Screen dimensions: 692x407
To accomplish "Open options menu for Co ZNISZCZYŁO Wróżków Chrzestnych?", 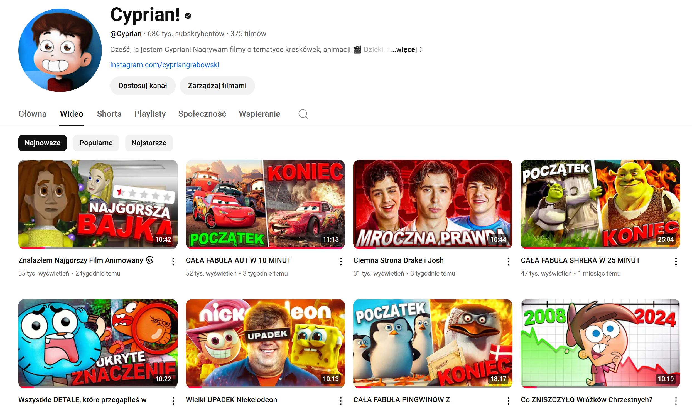I will click(676, 401).
